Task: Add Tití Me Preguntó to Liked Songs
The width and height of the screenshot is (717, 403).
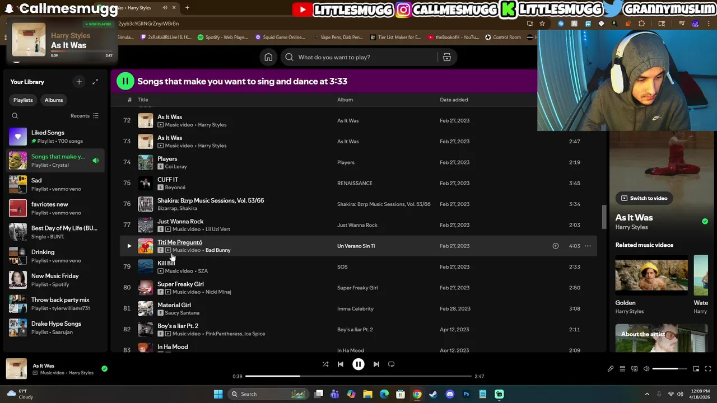Action: (x=556, y=246)
